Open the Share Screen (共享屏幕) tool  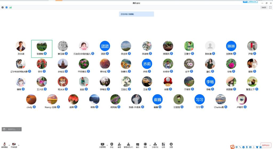[102, 144]
